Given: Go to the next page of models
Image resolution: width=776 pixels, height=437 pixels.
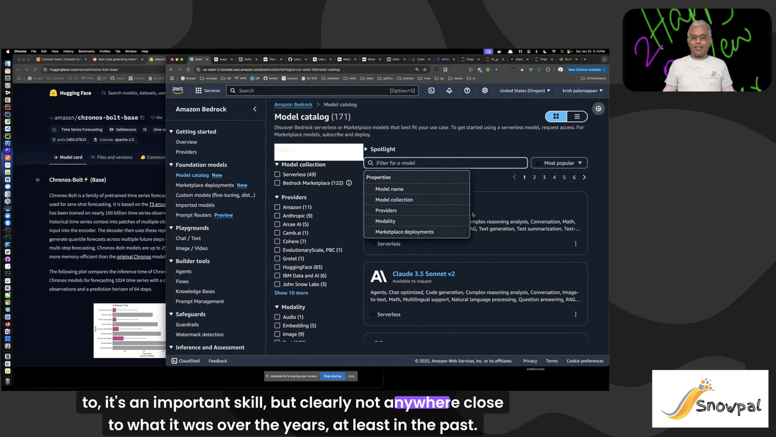Looking at the screenshot, I should 584,177.
